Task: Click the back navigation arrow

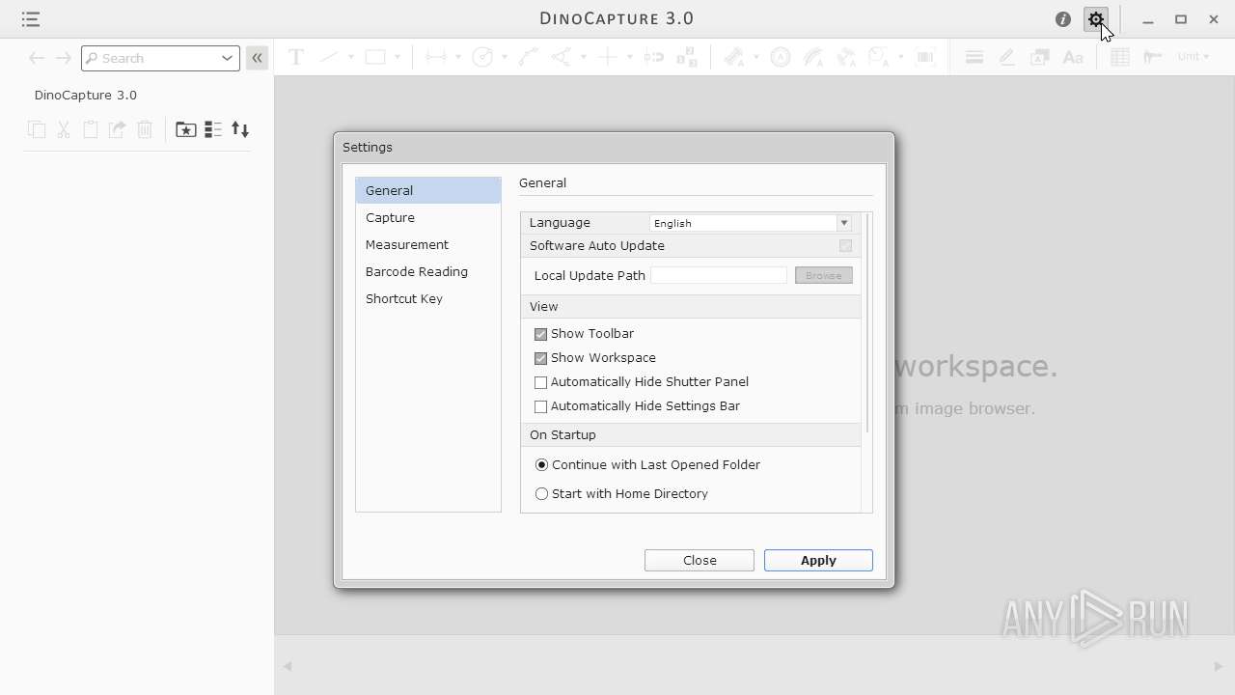Action: [x=37, y=58]
